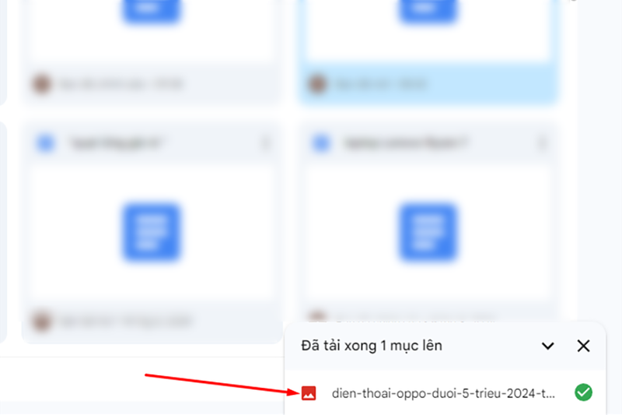Open the lower-left card's large Docs thumbnail
622x415 pixels.
(x=151, y=232)
